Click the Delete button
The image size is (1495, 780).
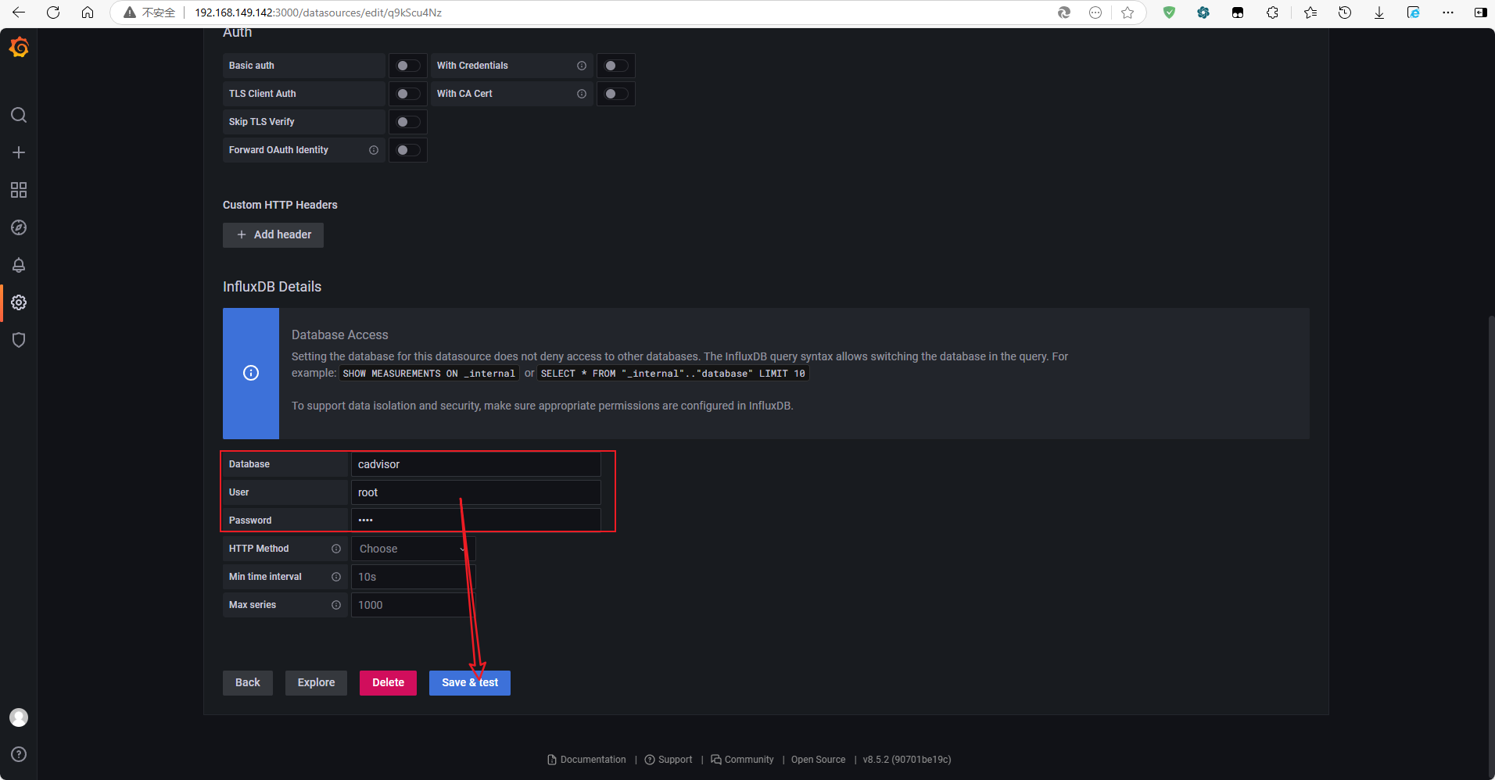pyautogui.click(x=388, y=682)
